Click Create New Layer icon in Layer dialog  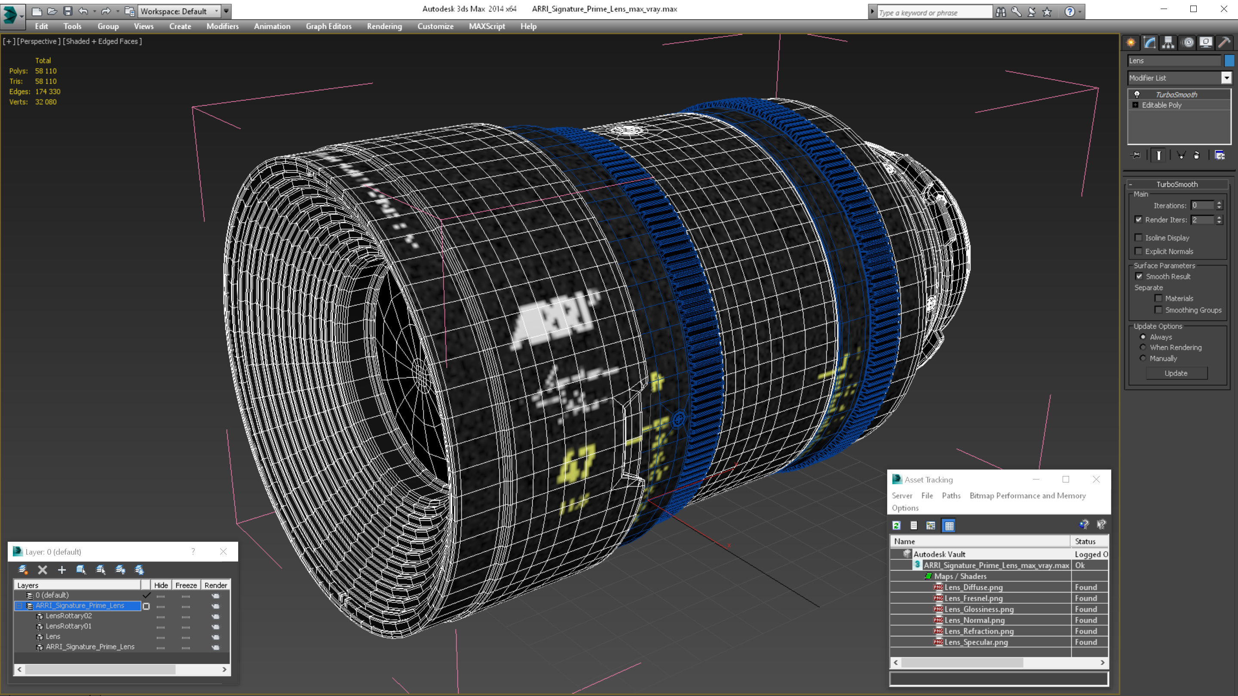(23, 570)
